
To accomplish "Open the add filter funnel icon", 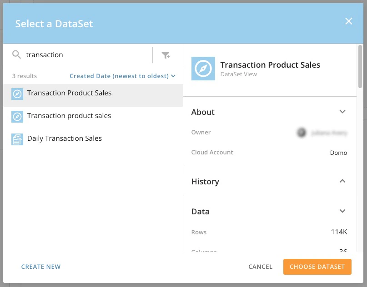I will coord(166,55).
